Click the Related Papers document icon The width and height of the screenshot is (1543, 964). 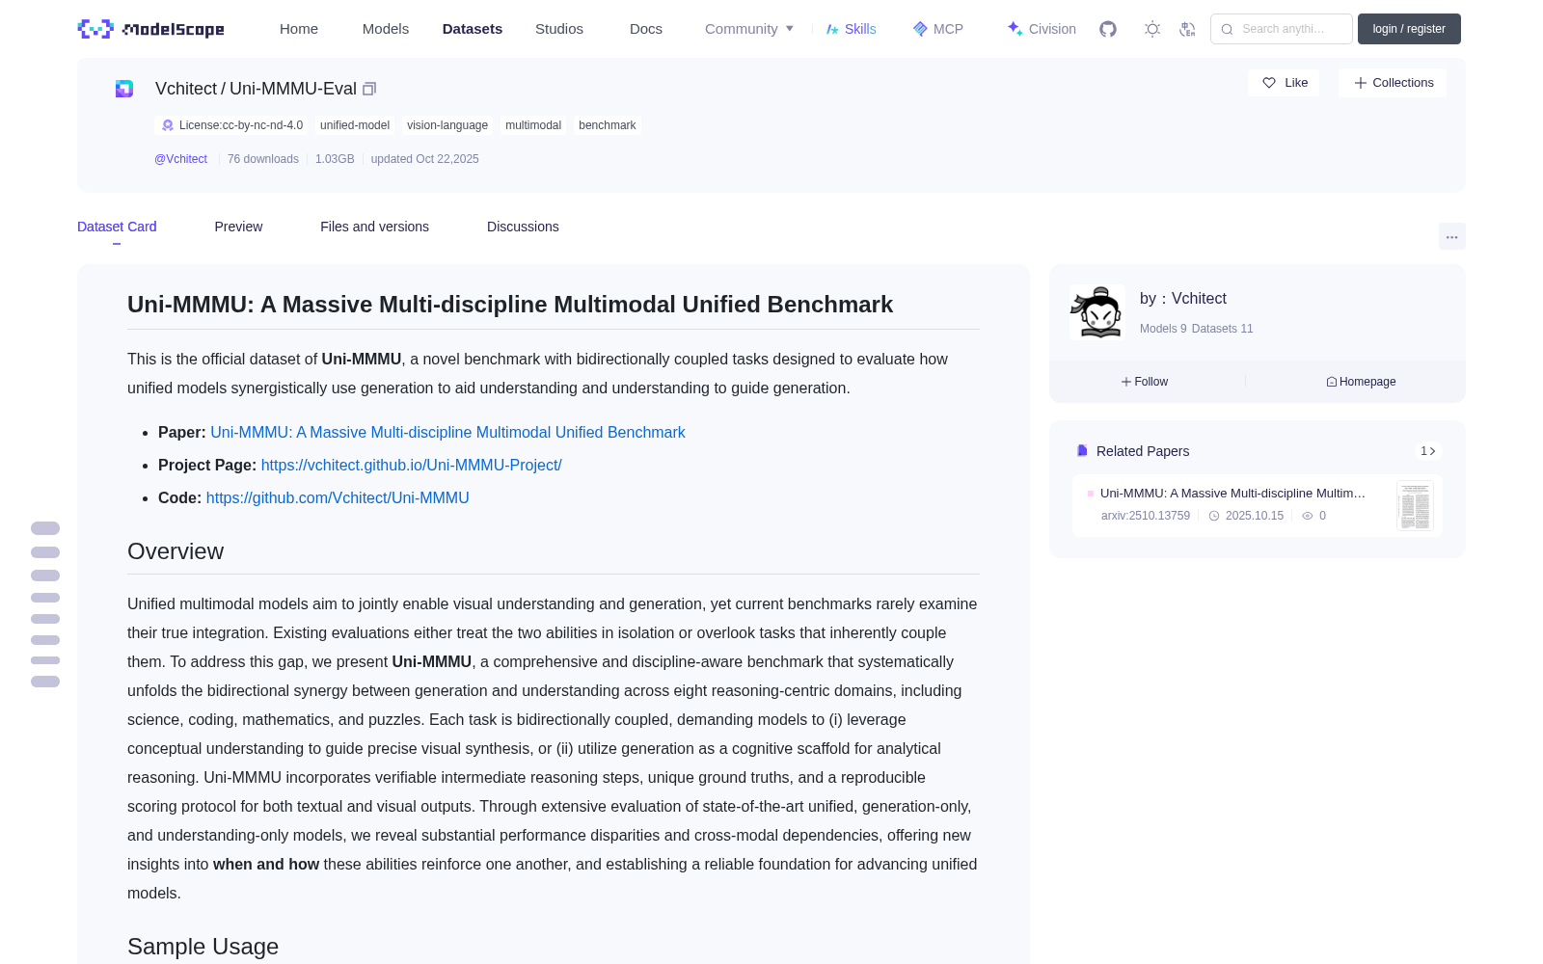click(x=1082, y=451)
